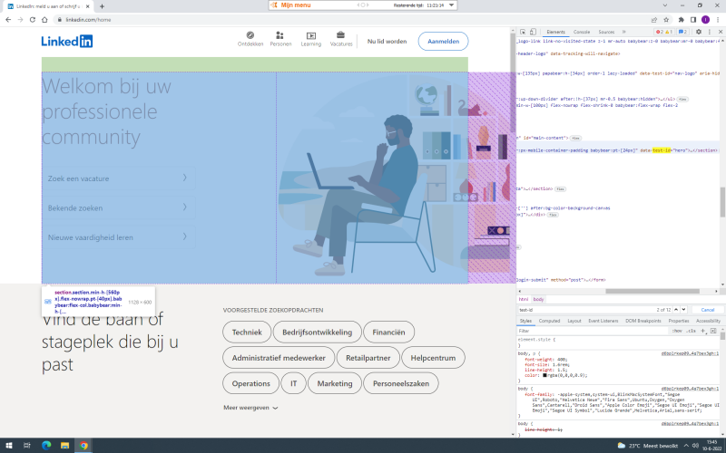The image size is (726, 453).
Task: Select the body breadcrumb item
Action: (x=538, y=300)
